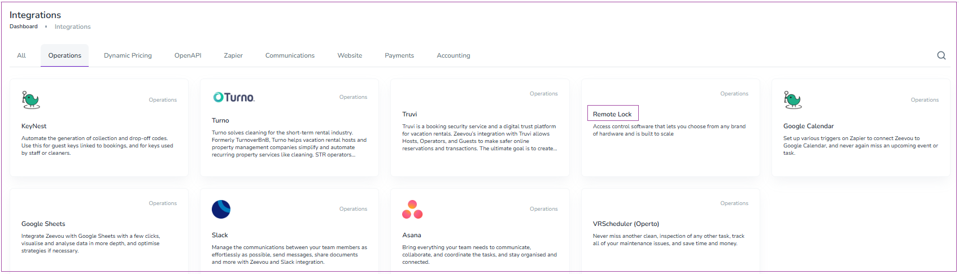Viewport: 959px width, 274px height.
Task: Click the Turno logo
Action: pos(234,97)
